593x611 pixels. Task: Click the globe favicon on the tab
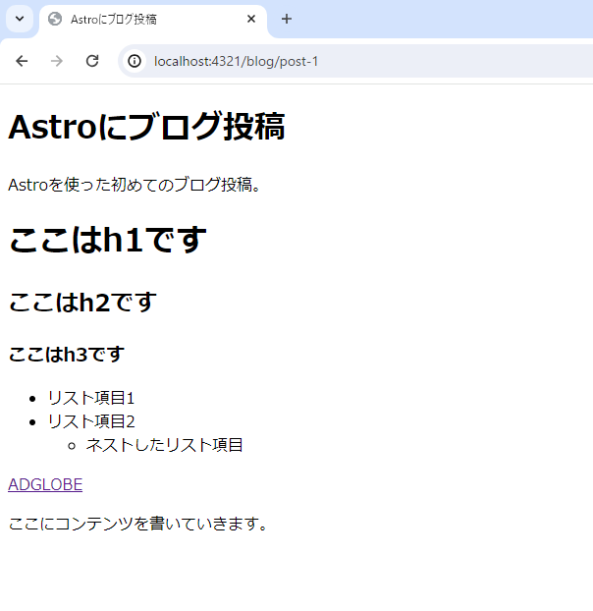[55, 19]
